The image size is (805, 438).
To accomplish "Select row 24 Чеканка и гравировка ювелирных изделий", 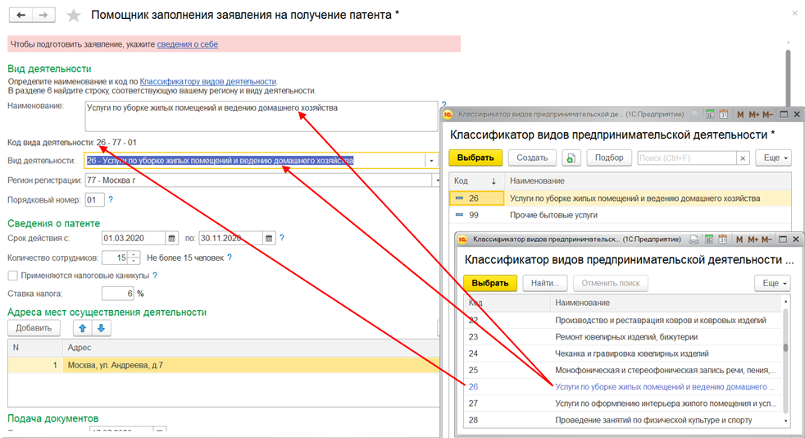I will click(x=623, y=354).
